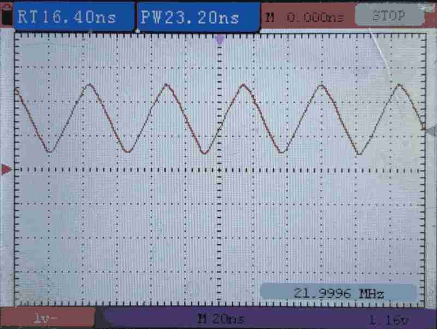
Task: Click the 0.000ns horizontal offset value
Action: [x=315, y=17]
